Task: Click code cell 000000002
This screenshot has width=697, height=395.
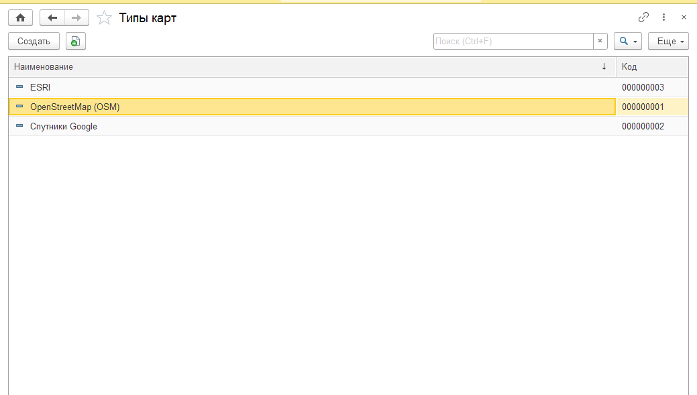Action: pos(652,126)
